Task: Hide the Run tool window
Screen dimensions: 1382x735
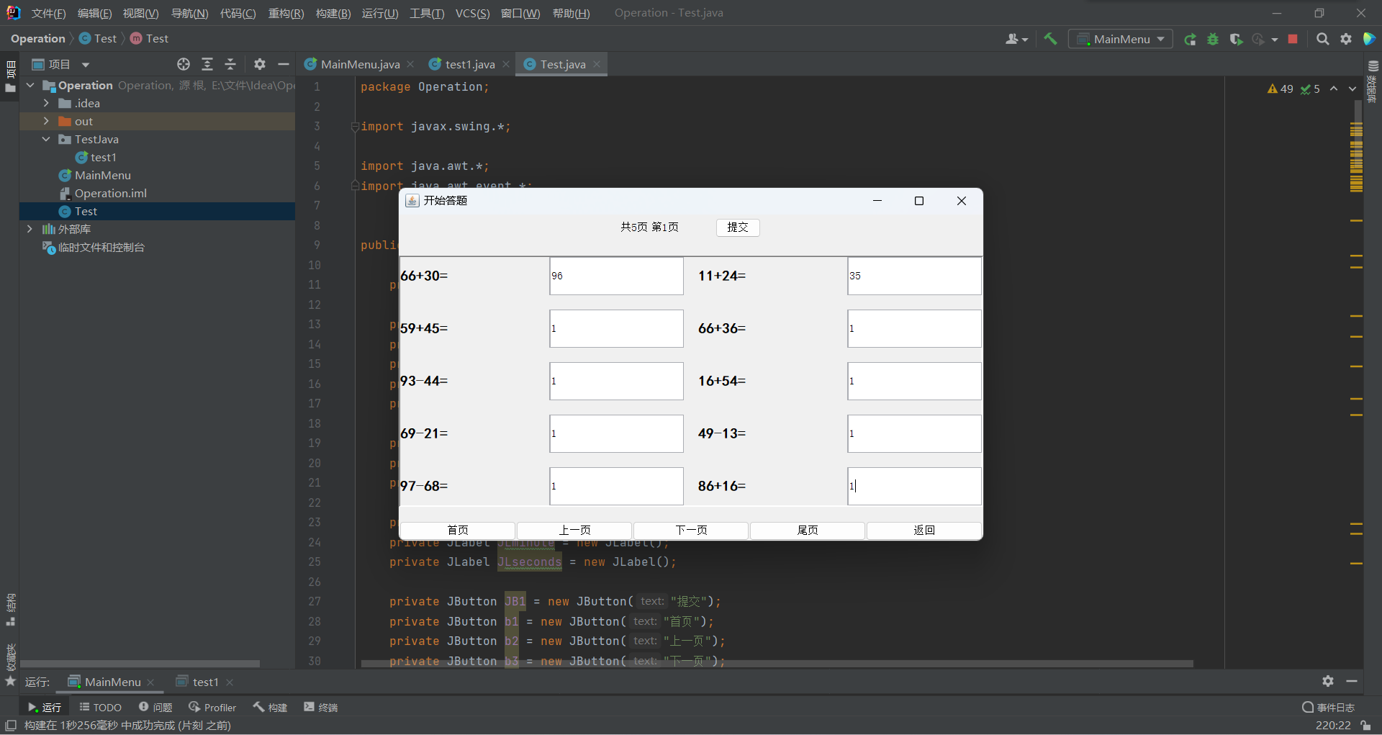Action: coord(1352,681)
